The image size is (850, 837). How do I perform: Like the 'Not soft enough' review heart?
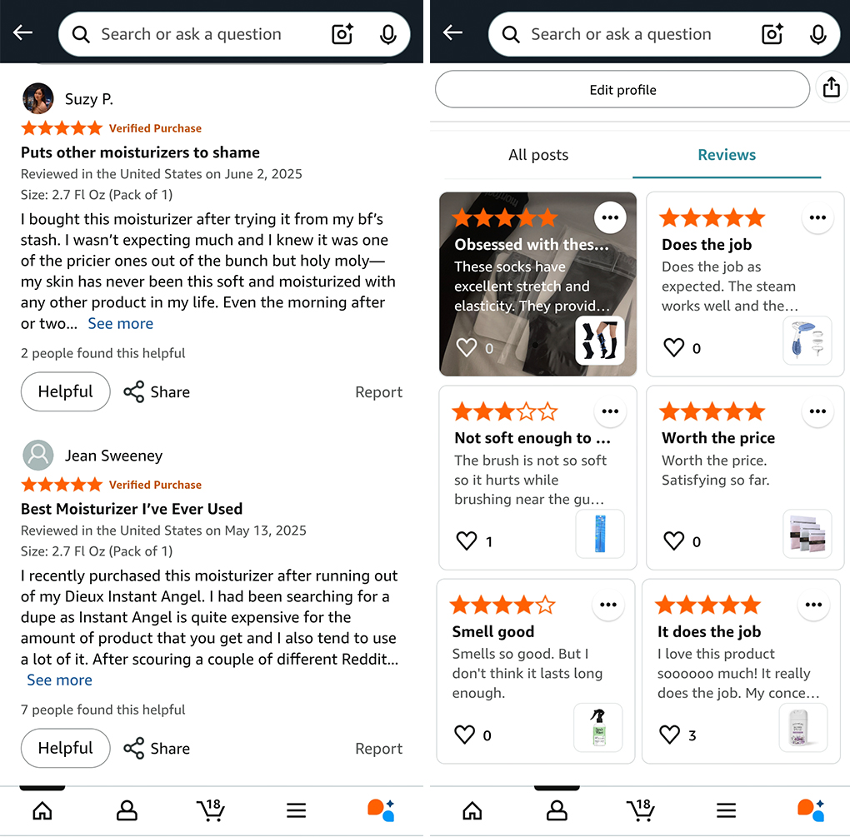click(x=466, y=541)
